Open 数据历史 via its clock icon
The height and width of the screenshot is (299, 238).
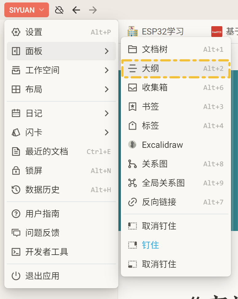[16, 190]
